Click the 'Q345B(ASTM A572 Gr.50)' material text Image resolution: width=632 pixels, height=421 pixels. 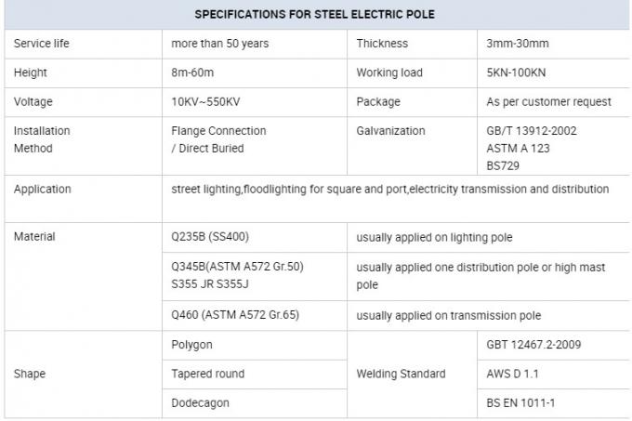[238, 267]
